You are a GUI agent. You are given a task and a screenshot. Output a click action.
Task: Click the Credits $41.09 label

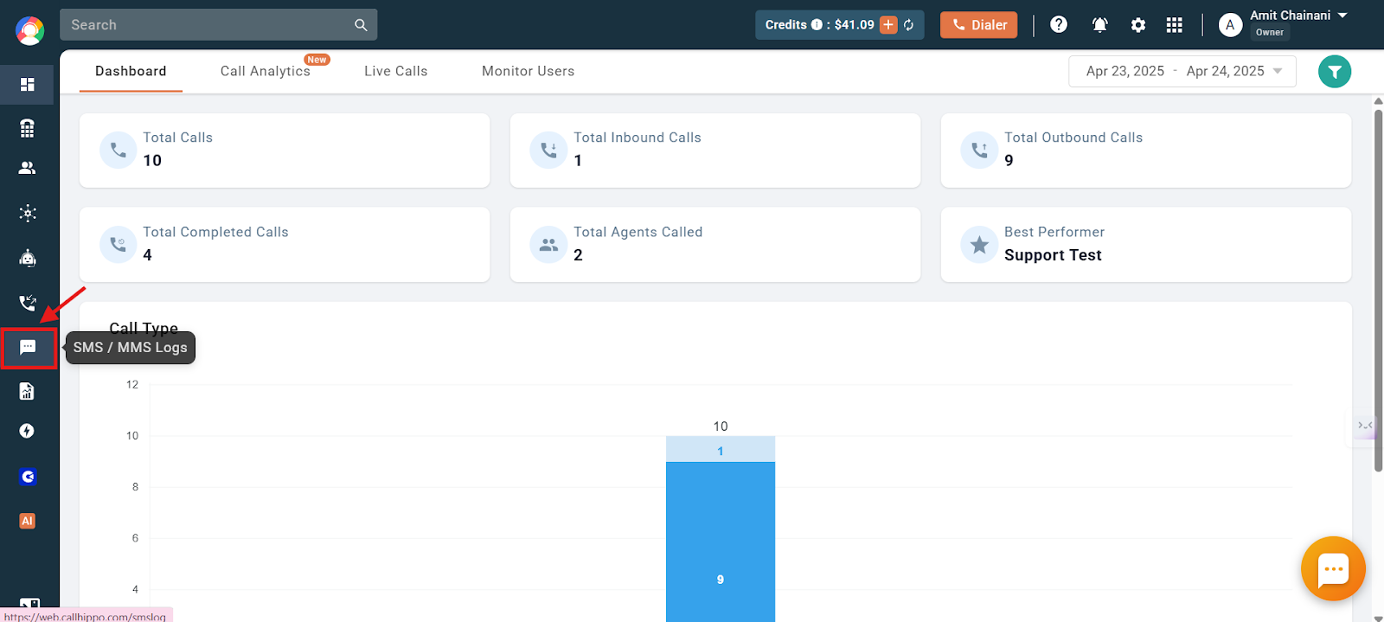click(820, 25)
